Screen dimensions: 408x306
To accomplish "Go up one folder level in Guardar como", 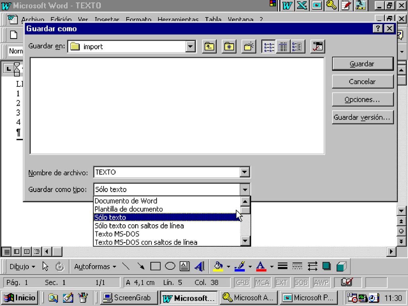I will pyautogui.click(x=209, y=47).
